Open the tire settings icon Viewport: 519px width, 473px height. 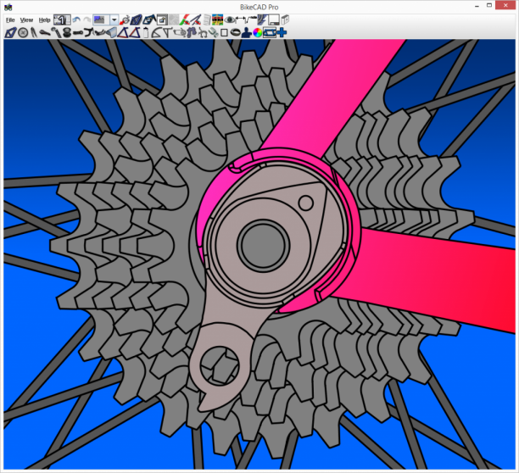click(235, 33)
